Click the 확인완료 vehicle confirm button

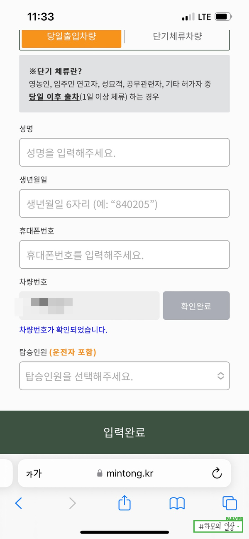pos(196,306)
